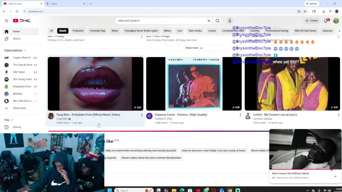Viewport: 342px width, 192px height.
Task: Open the Mandoo subscription
Action: click(x=20, y=94)
